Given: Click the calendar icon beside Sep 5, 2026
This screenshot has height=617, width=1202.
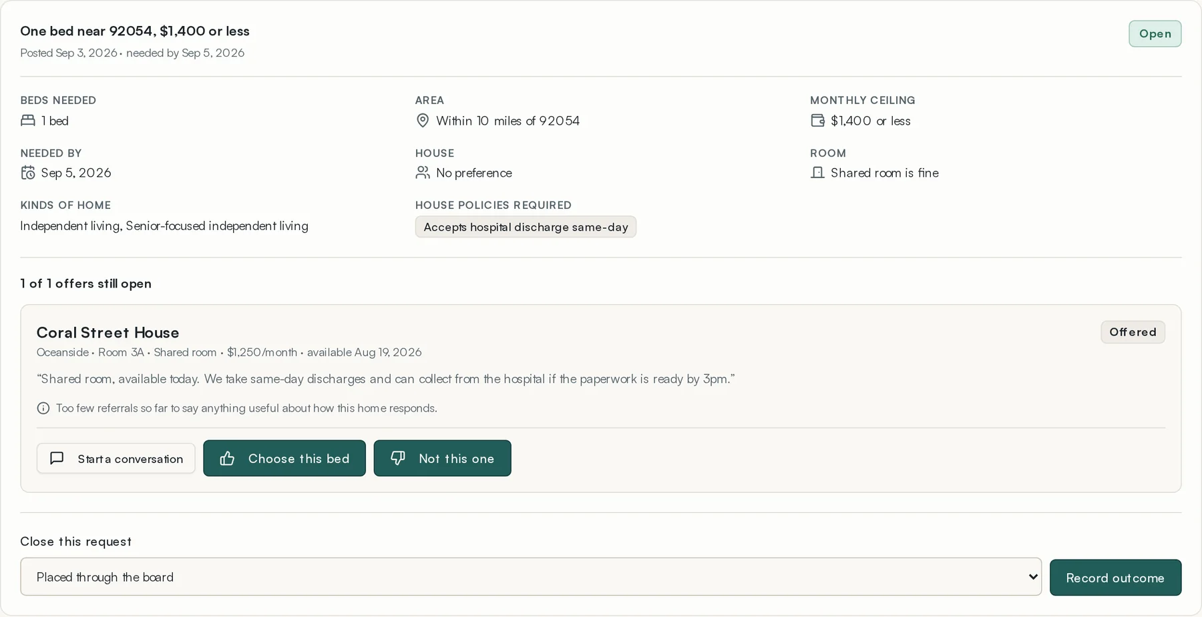Looking at the screenshot, I should coord(27,173).
